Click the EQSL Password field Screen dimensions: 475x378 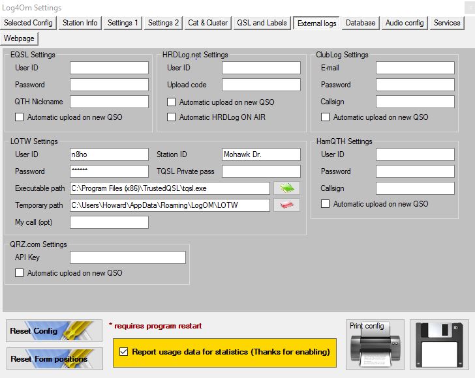pos(109,85)
